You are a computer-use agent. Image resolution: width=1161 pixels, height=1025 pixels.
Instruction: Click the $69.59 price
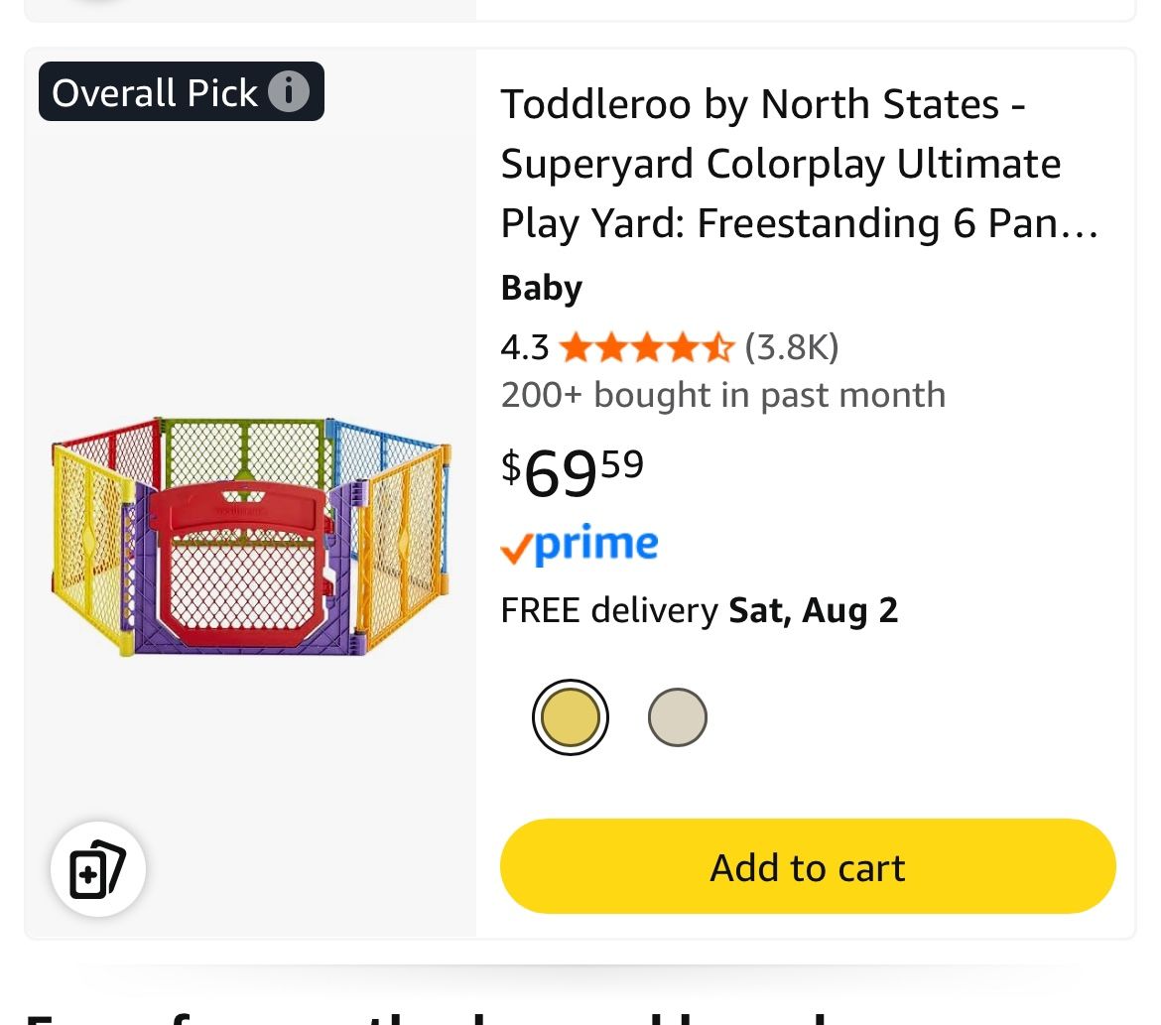[573, 470]
